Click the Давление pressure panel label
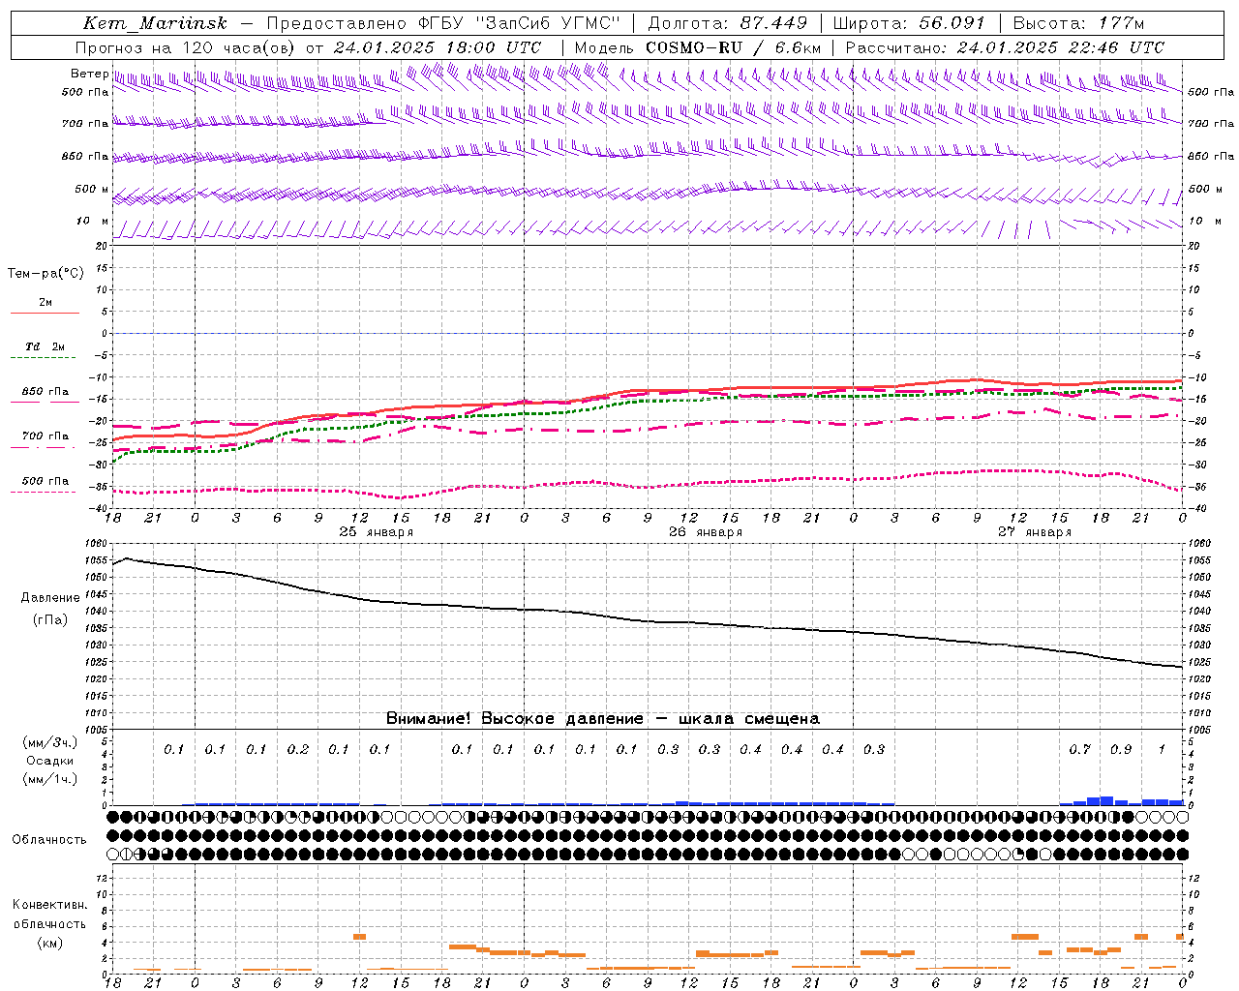This screenshot has width=1239, height=991. pos(49,598)
